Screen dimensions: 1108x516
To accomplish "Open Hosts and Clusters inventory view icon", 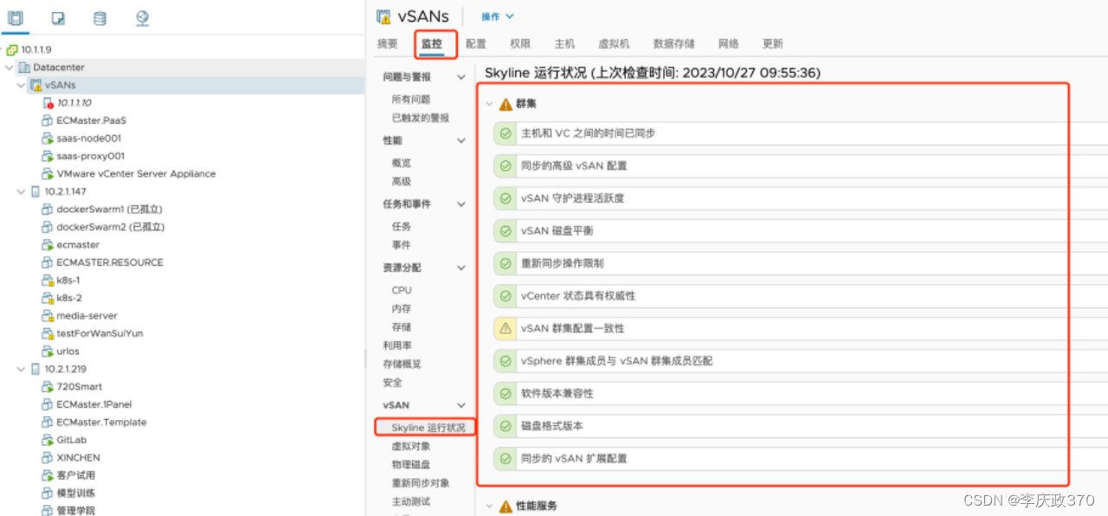I will [15, 17].
